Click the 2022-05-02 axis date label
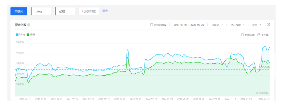281x105 pixels. [167, 98]
